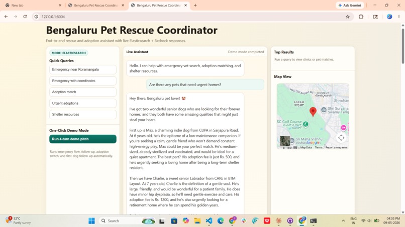The width and height of the screenshot is (405, 227).
Task: Open Task View from the taskbar
Action: click(x=162, y=221)
